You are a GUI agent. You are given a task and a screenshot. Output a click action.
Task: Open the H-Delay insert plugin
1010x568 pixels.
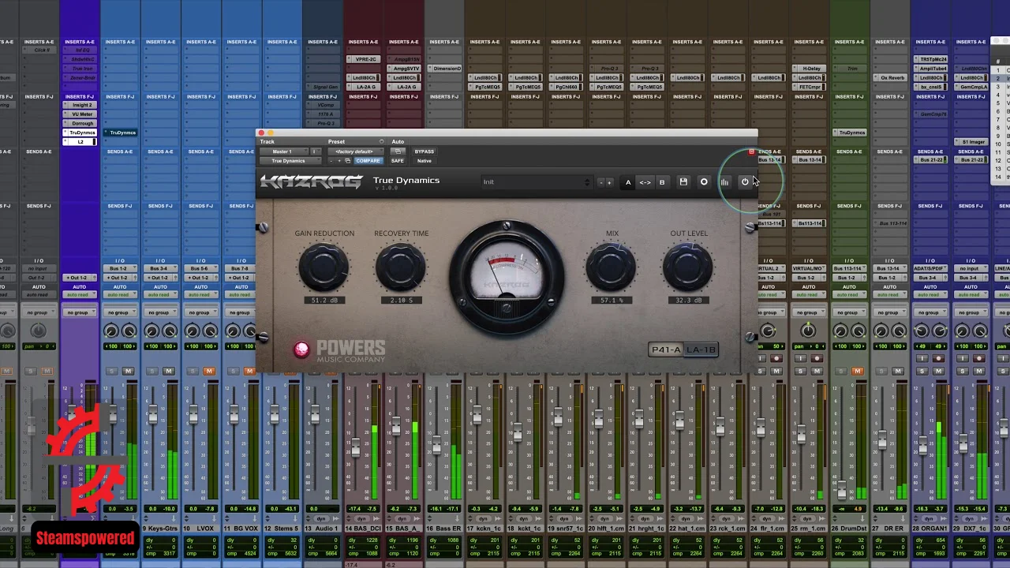(809, 69)
